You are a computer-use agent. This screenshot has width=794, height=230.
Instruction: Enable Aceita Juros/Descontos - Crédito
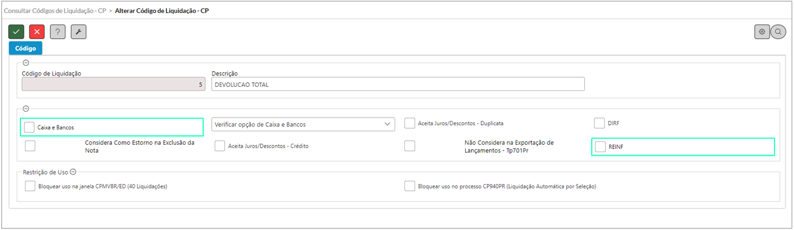point(220,146)
